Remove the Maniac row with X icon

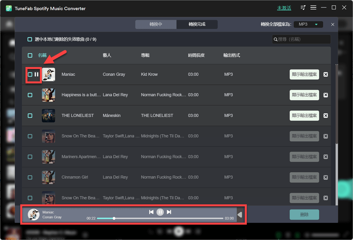coord(326,75)
